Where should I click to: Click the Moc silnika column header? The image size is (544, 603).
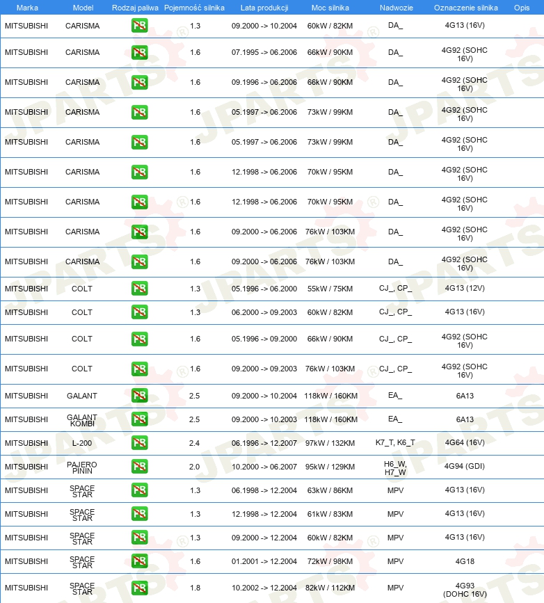330,8
